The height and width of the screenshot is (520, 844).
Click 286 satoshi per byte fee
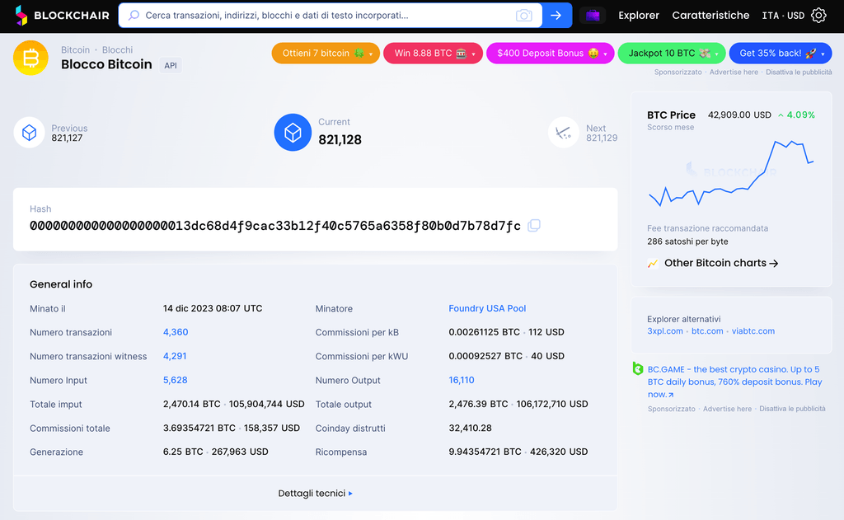(x=687, y=241)
